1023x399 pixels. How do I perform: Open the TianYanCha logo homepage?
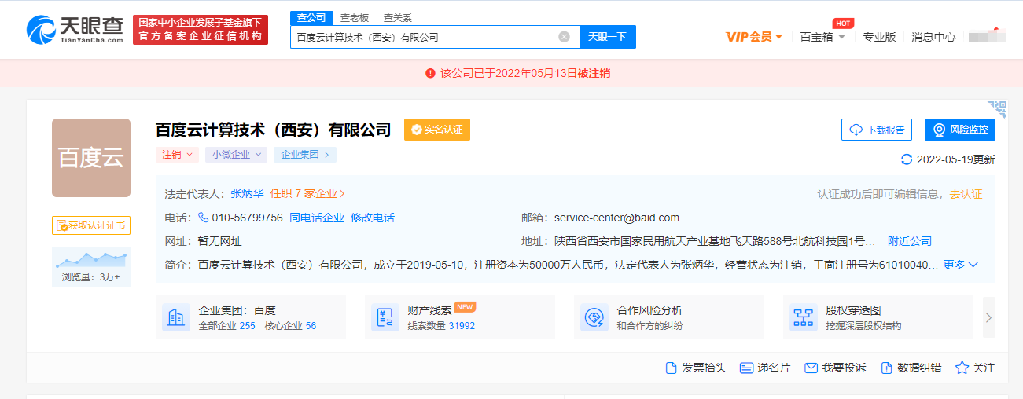75,30
